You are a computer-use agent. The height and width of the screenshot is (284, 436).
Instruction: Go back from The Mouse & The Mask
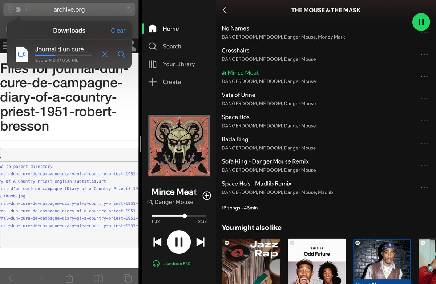224,10
